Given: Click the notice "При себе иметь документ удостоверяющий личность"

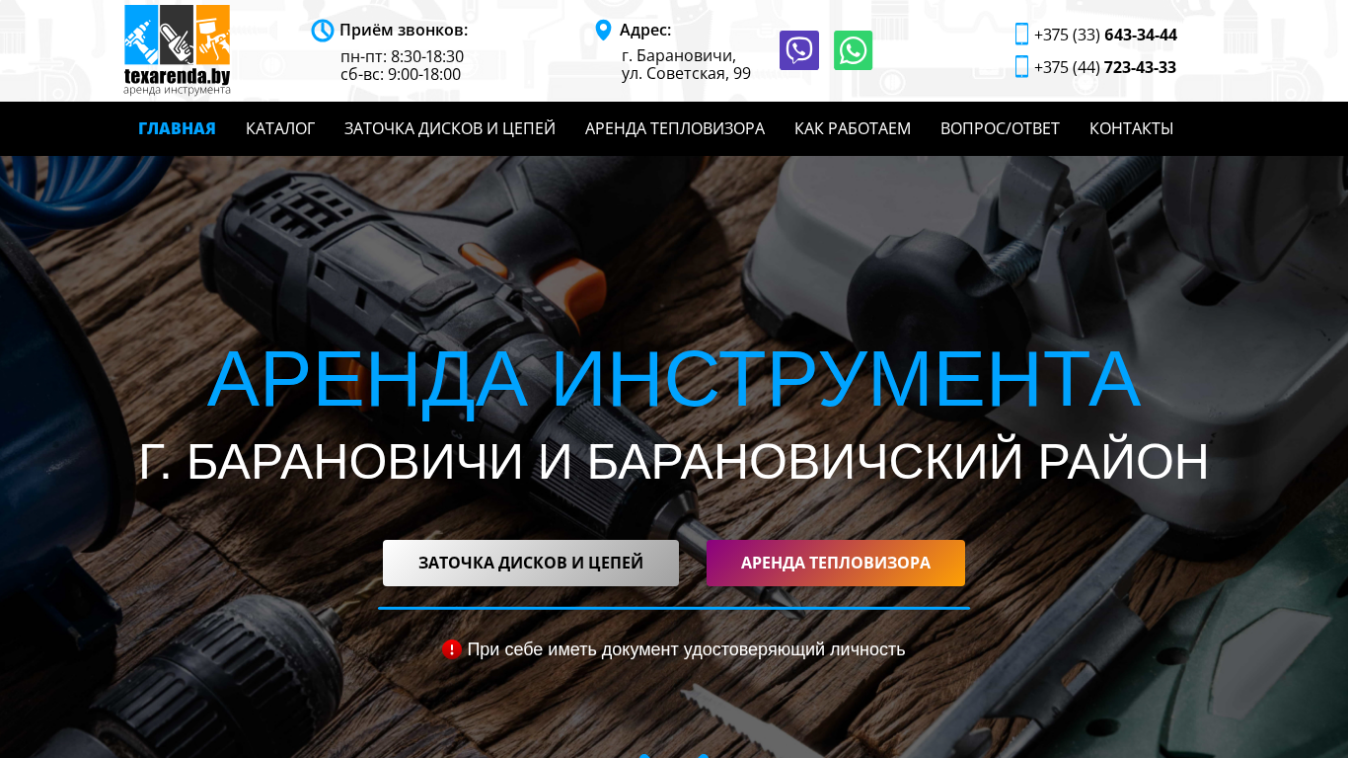Looking at the screenshot, I should pyautogui.click(x=686, y=649).
